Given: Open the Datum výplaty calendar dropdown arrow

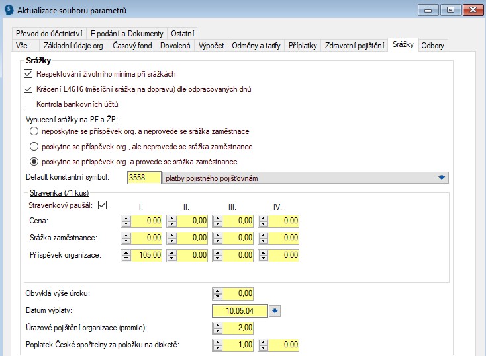Looking at the screenshot, I should point(275,311).
